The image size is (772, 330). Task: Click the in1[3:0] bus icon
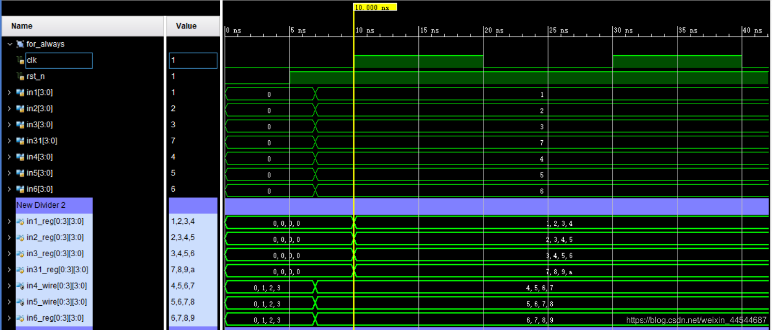click(x=20, y=93)
